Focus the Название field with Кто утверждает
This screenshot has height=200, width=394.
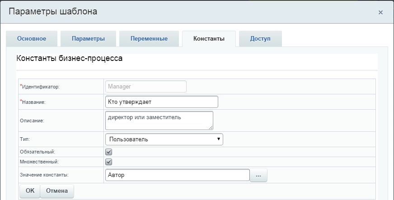161,102
